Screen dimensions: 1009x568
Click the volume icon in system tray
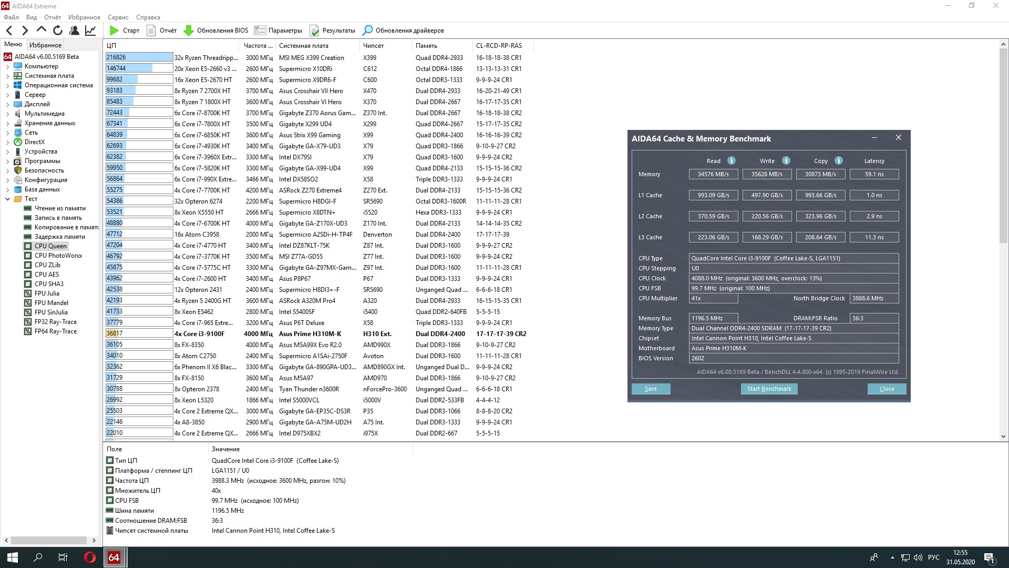coord(918,557)
